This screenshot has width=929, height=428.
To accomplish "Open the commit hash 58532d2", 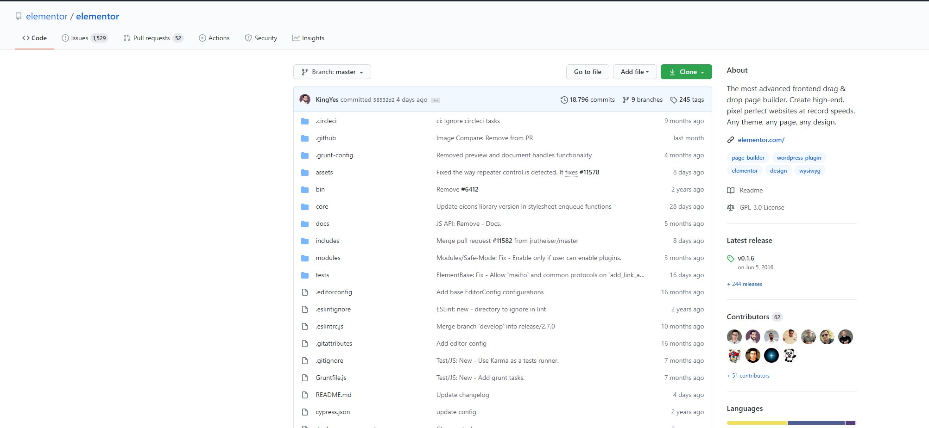I will click(384, 100).
